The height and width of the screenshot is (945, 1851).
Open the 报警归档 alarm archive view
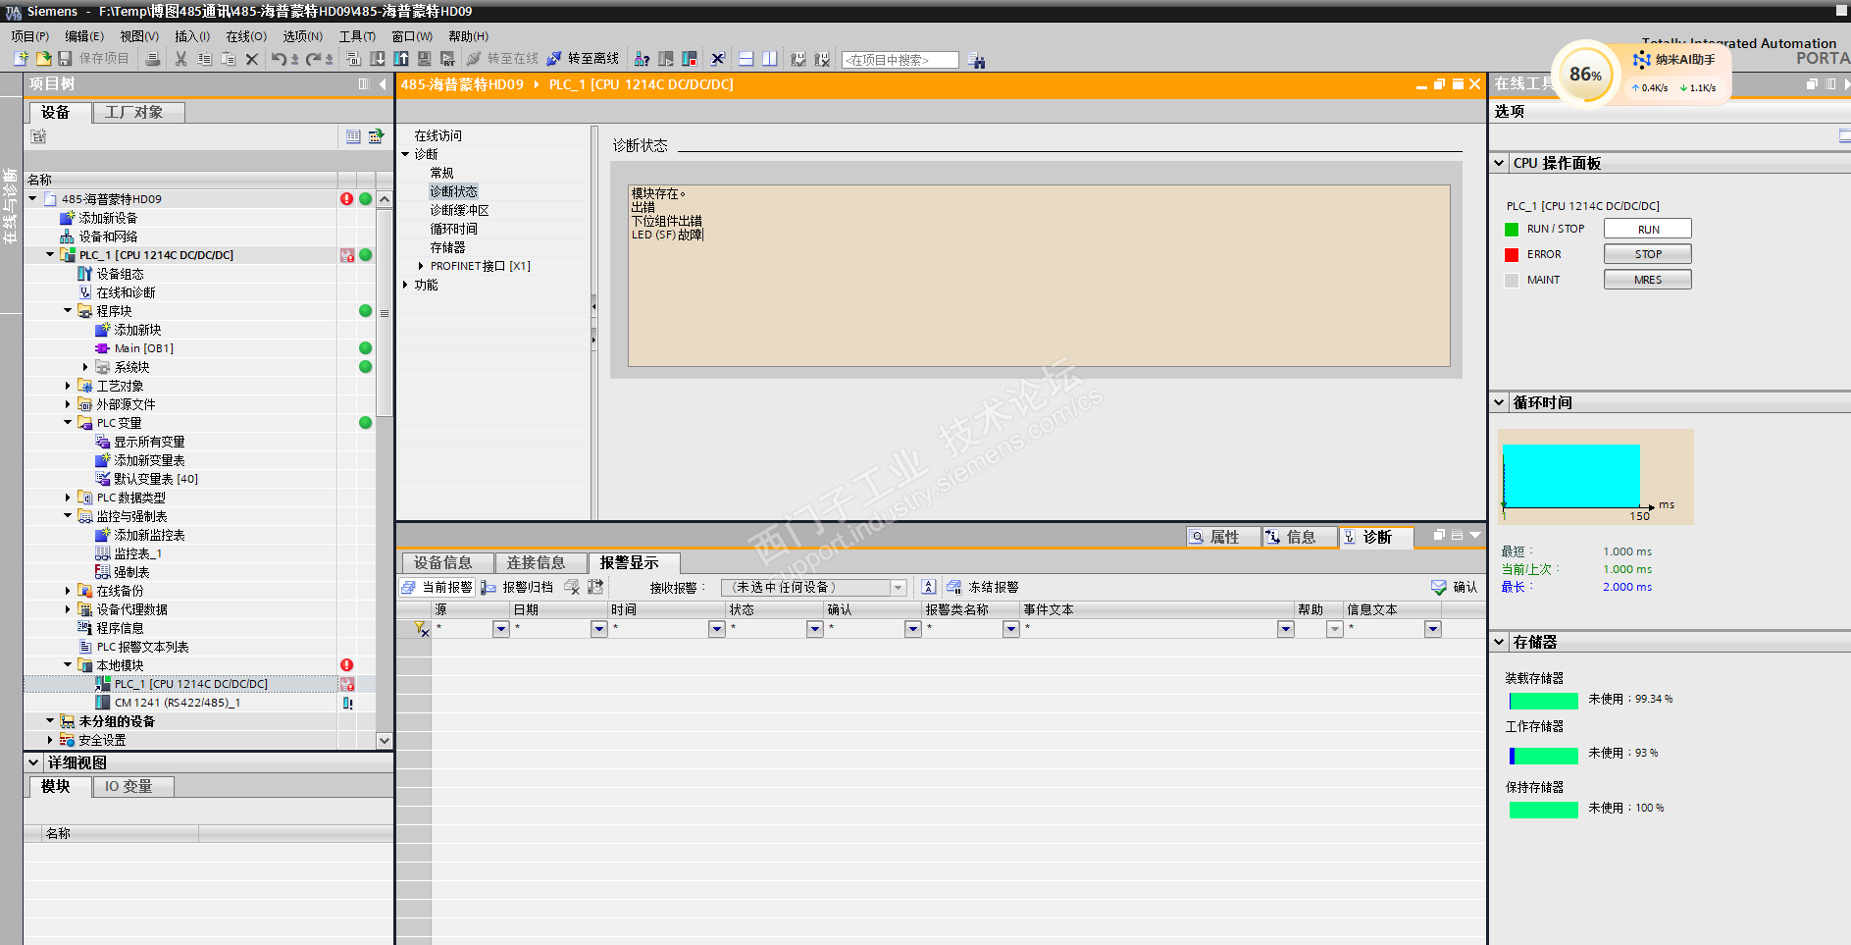click(516, 587)
